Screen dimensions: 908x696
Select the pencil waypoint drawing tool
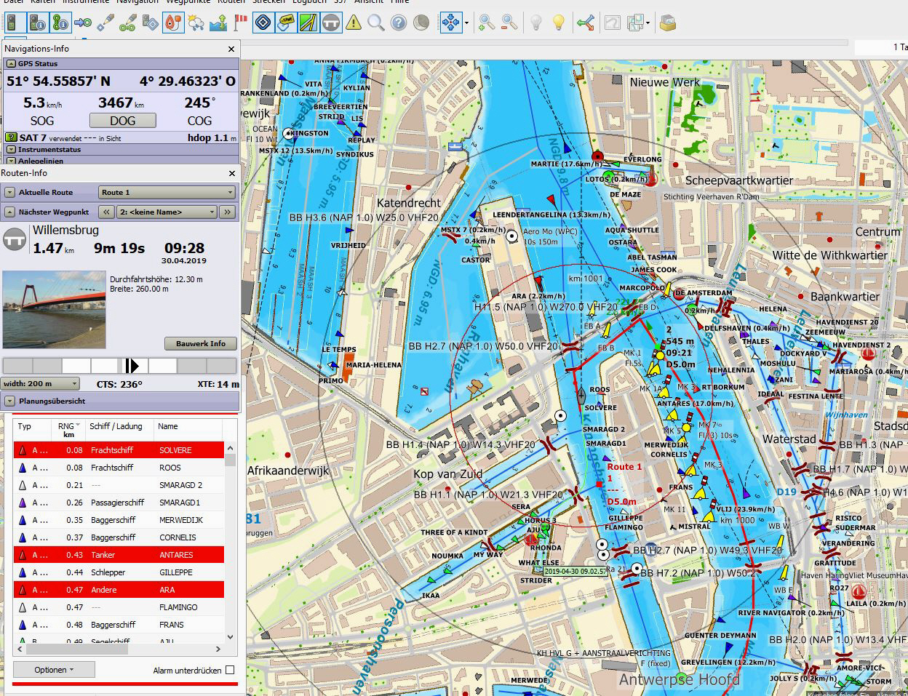click(105, 23)
